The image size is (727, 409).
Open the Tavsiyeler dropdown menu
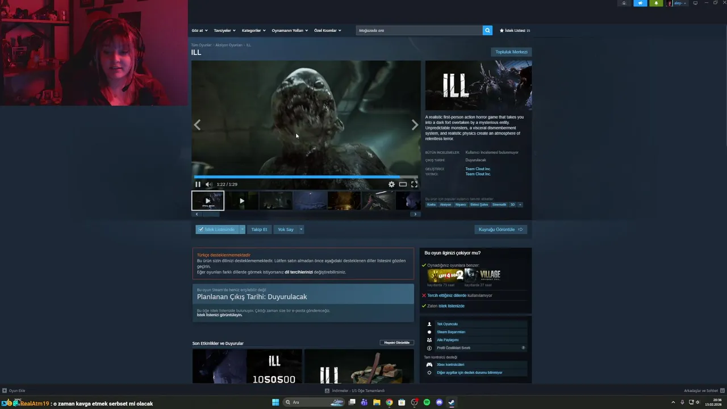coord(224,30)
